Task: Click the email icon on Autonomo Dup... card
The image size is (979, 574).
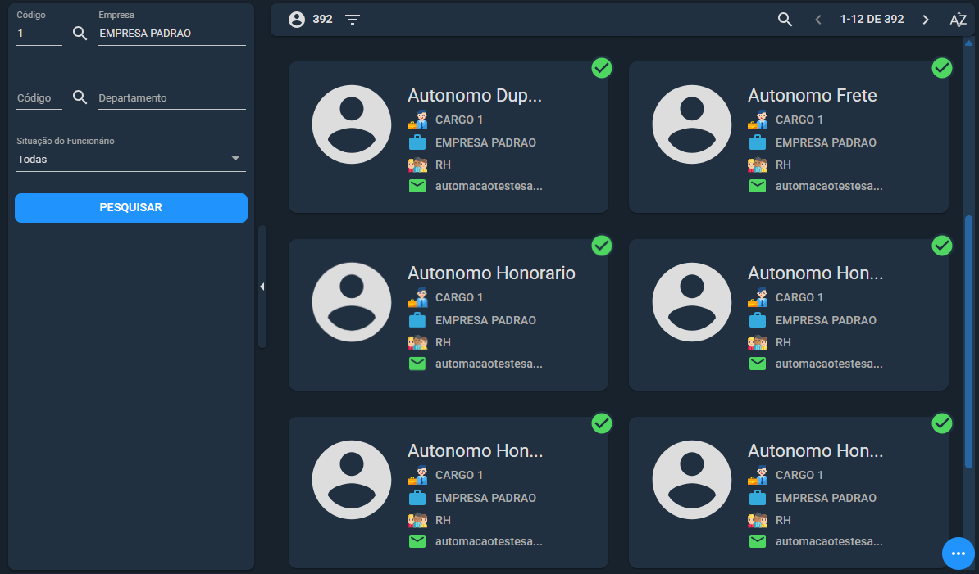Action: pos(417,186)
